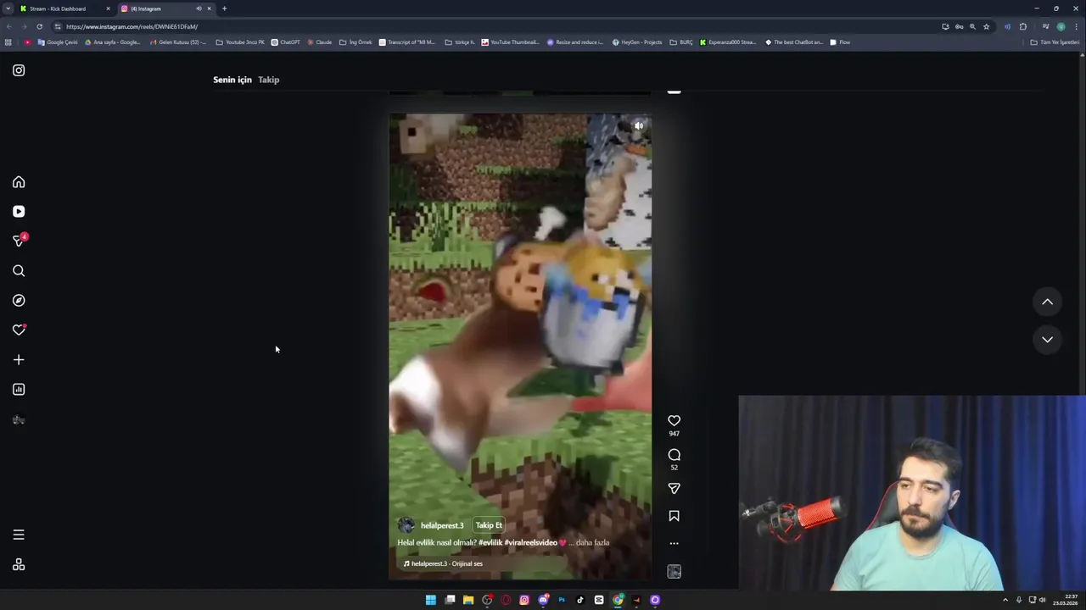Open helalperest.3 Orijinal ses audio link
Viewport: 1086px width, 610px height.
point(443,563)
